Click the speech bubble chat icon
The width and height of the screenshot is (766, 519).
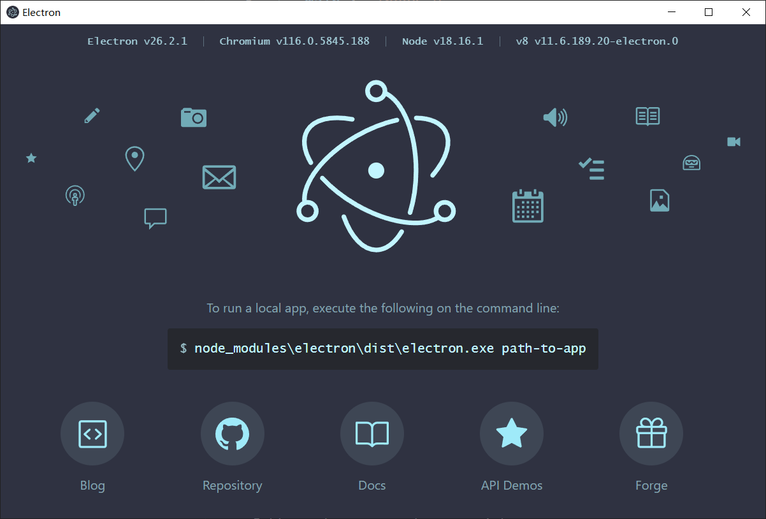point(155,218)
